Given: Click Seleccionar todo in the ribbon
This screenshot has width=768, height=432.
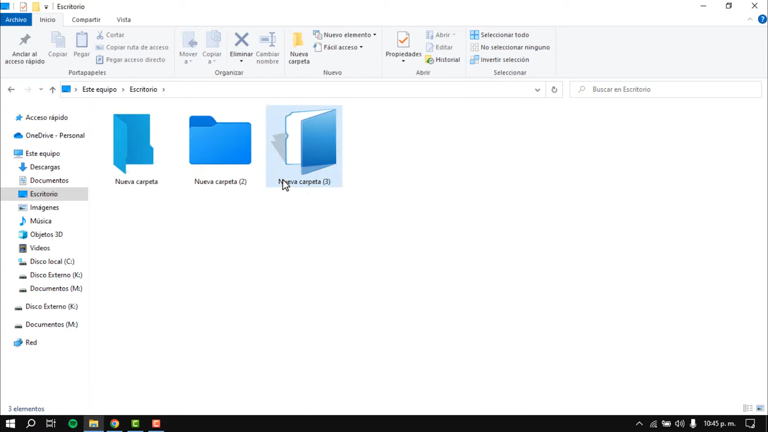Looking at the screenshot, I should click(500, 35).
